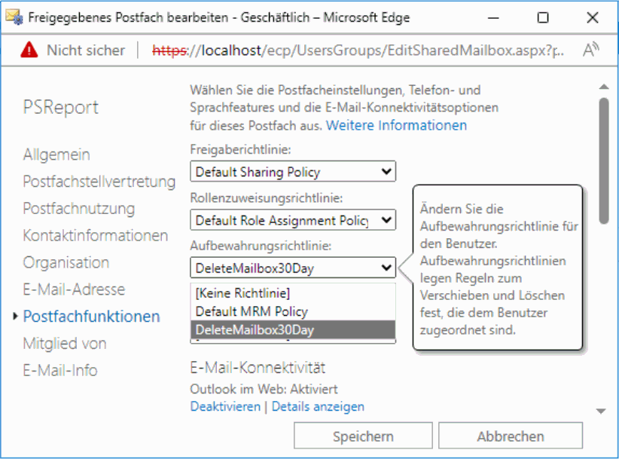This screenshot has height=459, width=619.
Task: Click the mailbox app icon in title bar
Action: point(14,17)
